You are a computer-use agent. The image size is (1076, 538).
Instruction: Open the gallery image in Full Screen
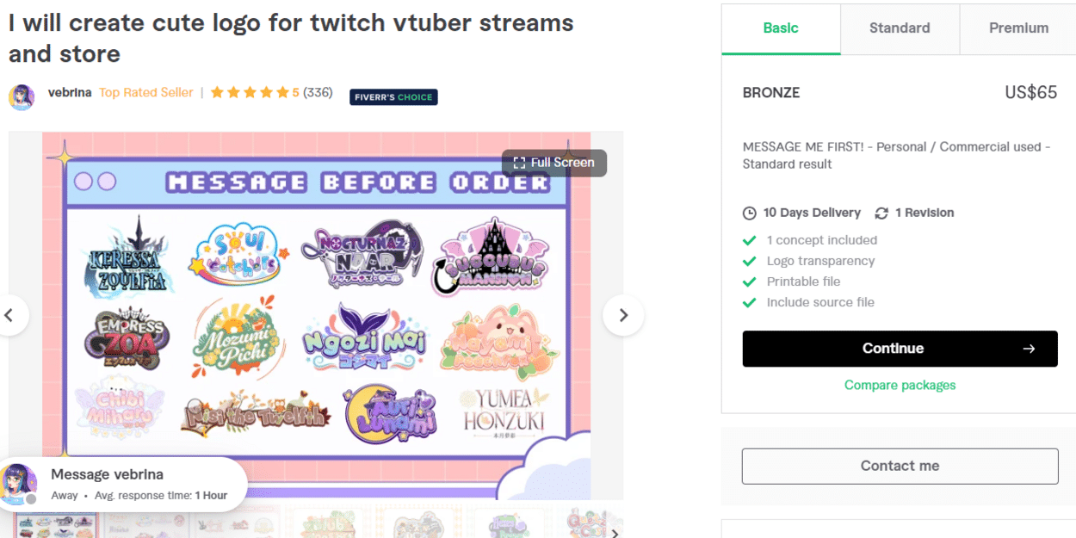553,162
